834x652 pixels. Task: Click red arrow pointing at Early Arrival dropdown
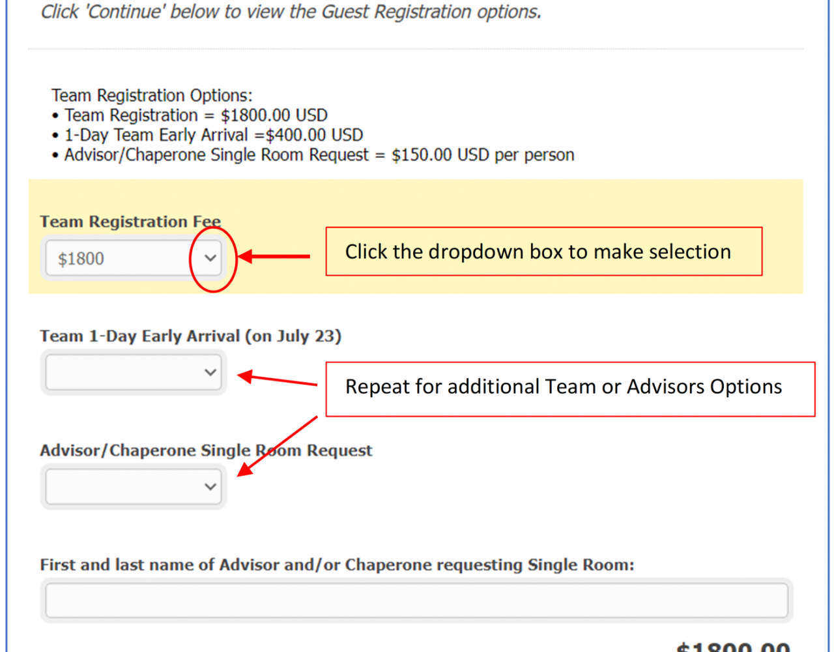(277, 379)
